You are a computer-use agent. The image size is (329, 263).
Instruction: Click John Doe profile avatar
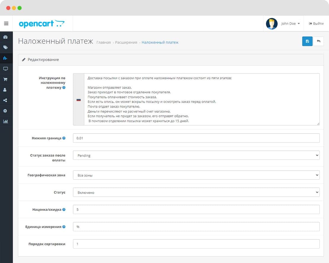[272, 23]
